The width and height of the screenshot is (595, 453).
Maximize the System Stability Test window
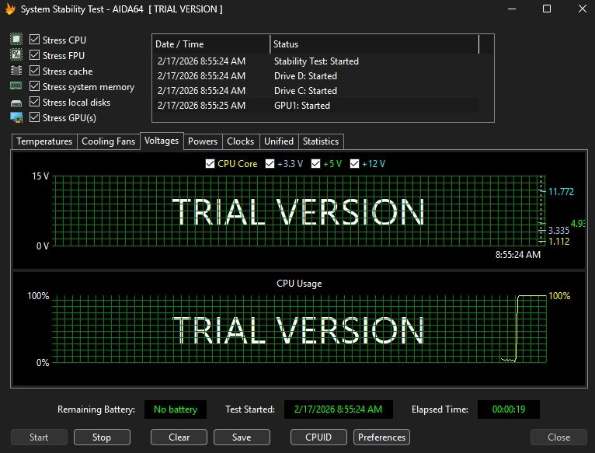click(x=547, y=9)
